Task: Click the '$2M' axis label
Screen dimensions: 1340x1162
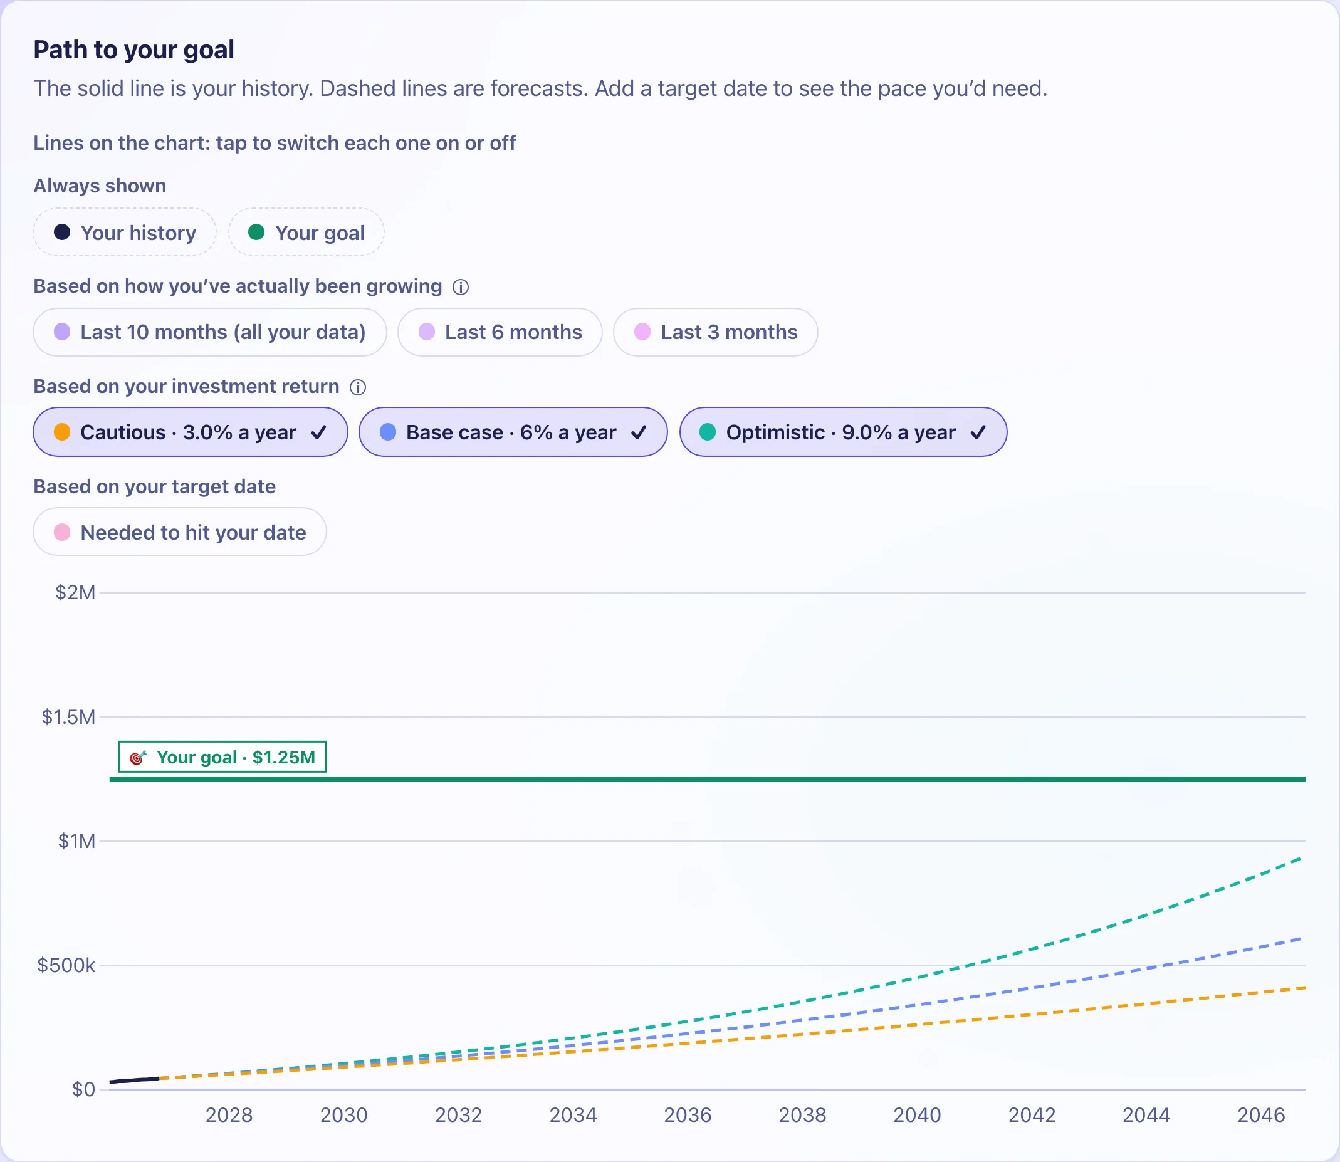Action: point(75,593)
